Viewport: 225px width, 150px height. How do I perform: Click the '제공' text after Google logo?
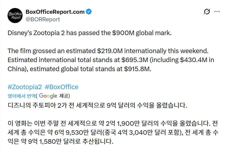[x=64, y=96]
